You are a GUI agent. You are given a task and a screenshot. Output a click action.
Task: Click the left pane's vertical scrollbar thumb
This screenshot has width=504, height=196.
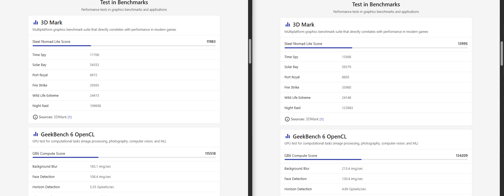click(x=250, y=51)
